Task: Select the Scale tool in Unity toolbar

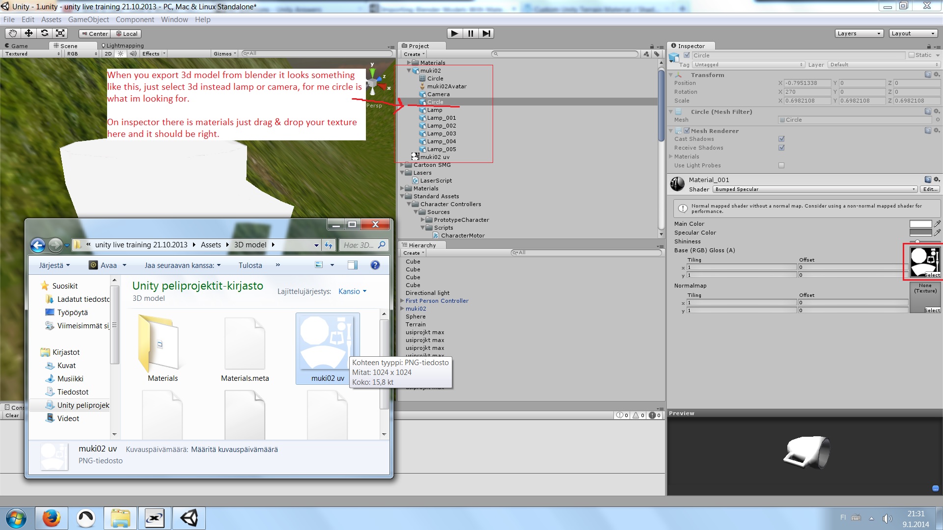Action: (x=60, y=33)
